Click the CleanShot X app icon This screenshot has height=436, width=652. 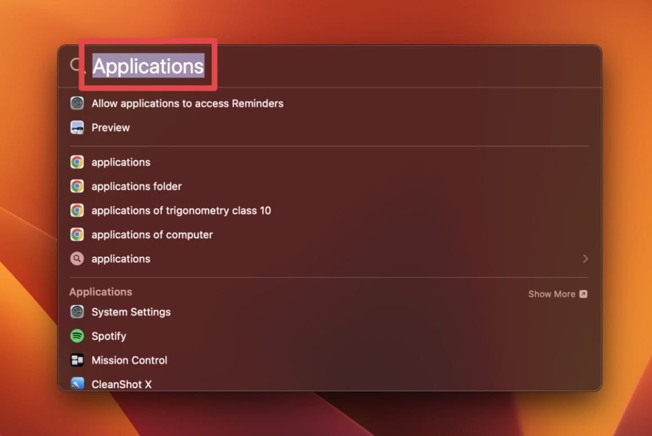click(77, 384)
